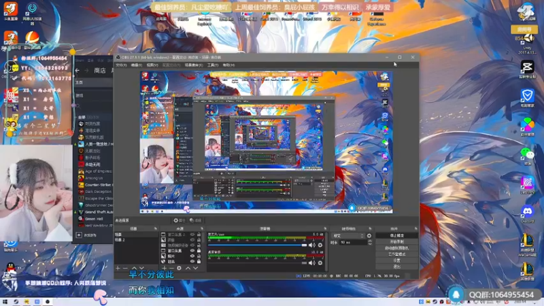Move the selected source down
The width and height of the screenshot is (544, 306).
point(195,268)
